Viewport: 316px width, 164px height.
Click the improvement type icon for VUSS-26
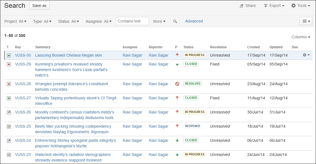(9, 112)
